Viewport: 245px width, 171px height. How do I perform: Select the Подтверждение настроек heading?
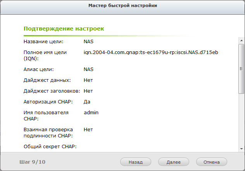64,29
